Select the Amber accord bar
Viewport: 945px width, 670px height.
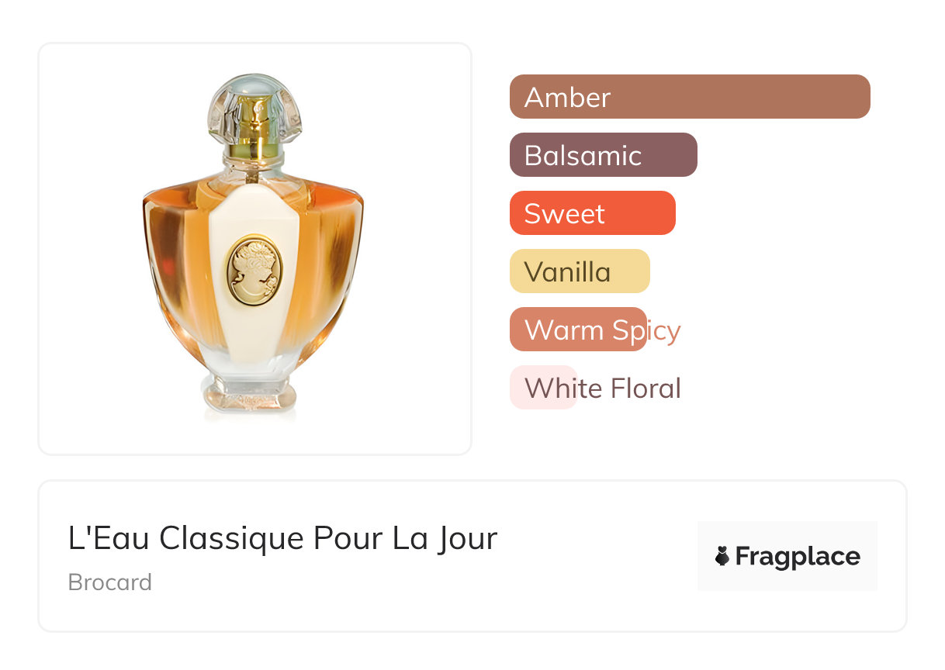pyautogui.click(x=690, y=96)
